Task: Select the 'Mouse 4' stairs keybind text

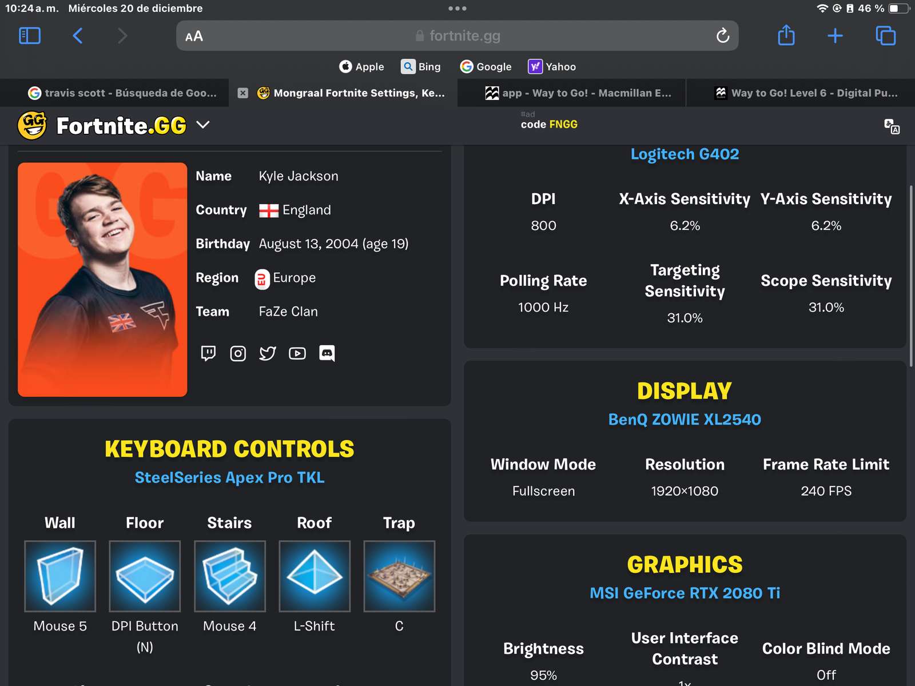Action: click(229, 626)
